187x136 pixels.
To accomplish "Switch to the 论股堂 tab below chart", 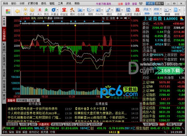I will point(33,101).
